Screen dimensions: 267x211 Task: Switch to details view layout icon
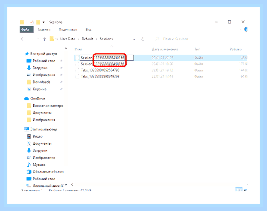click(239, 190)
